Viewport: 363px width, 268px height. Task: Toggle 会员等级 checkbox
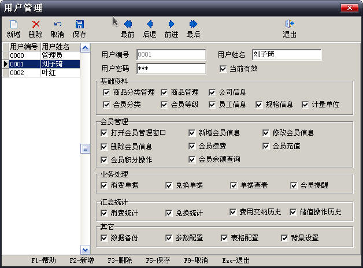click(164, 105)
